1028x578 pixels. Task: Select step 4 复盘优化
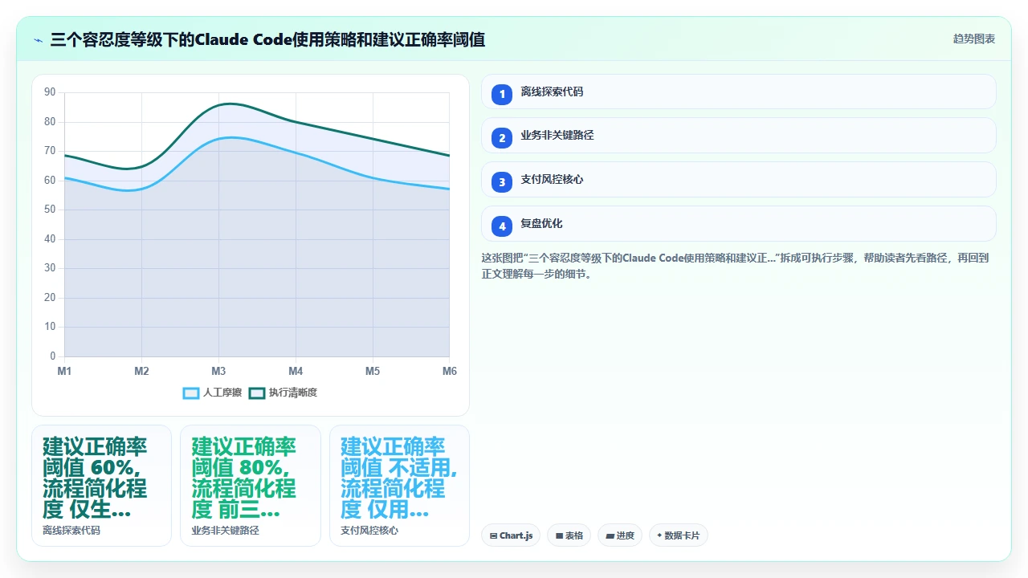click(738, 224)
